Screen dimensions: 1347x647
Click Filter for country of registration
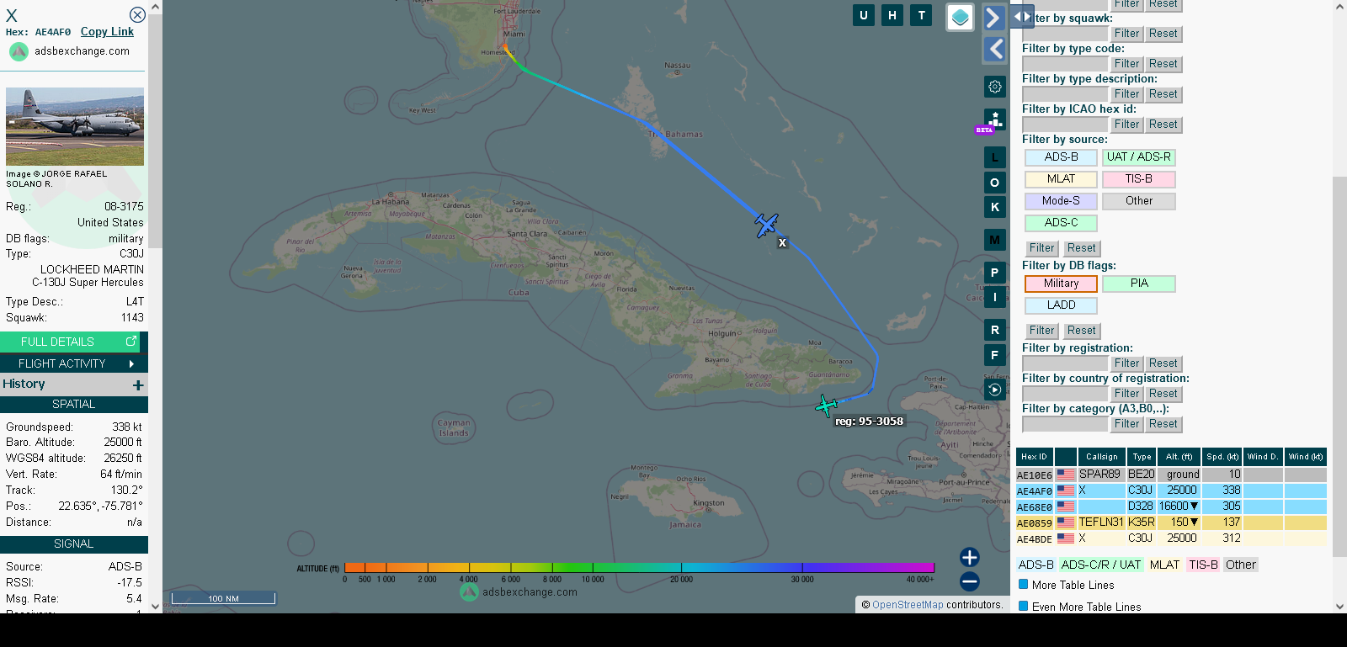pyautogui.click(x=1126, y=394)
